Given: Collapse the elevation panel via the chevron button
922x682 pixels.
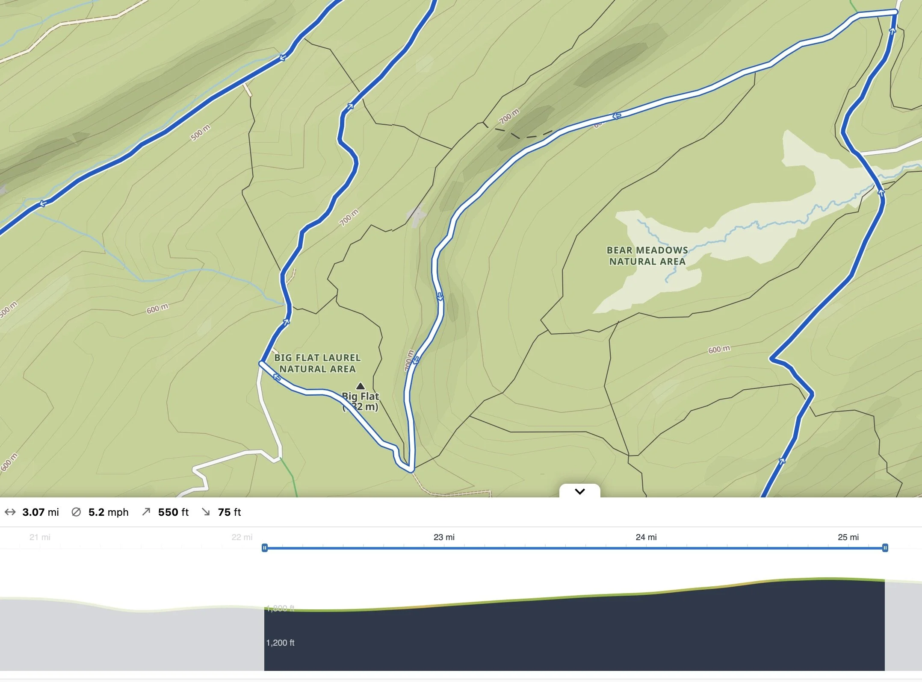Looking at the screenshot, I should tap(579, 491).
